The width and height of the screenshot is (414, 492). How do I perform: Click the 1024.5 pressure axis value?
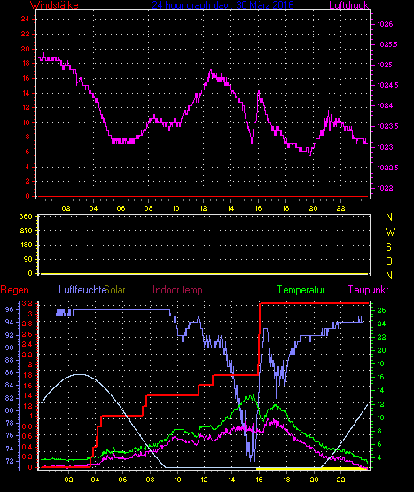[387, 85]
